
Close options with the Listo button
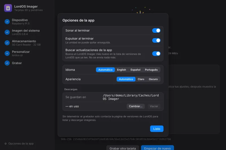[x=157, y=129]
